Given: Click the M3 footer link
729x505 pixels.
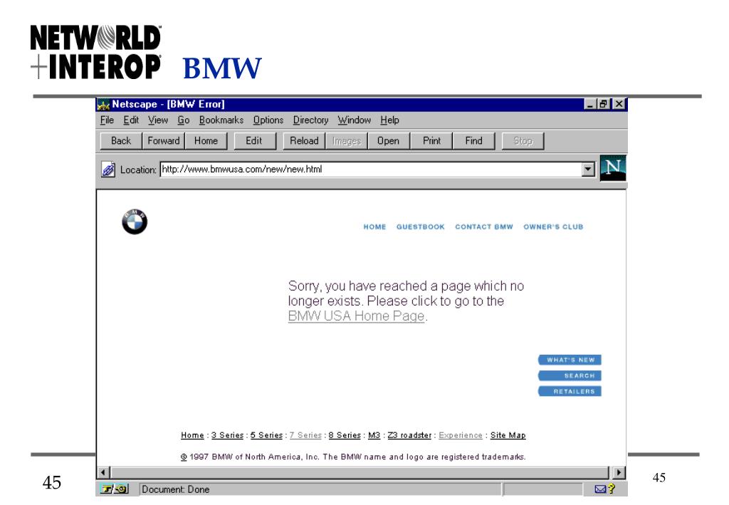Looking at the screenshot, I should pyautogui.click(x=374, y=435).
